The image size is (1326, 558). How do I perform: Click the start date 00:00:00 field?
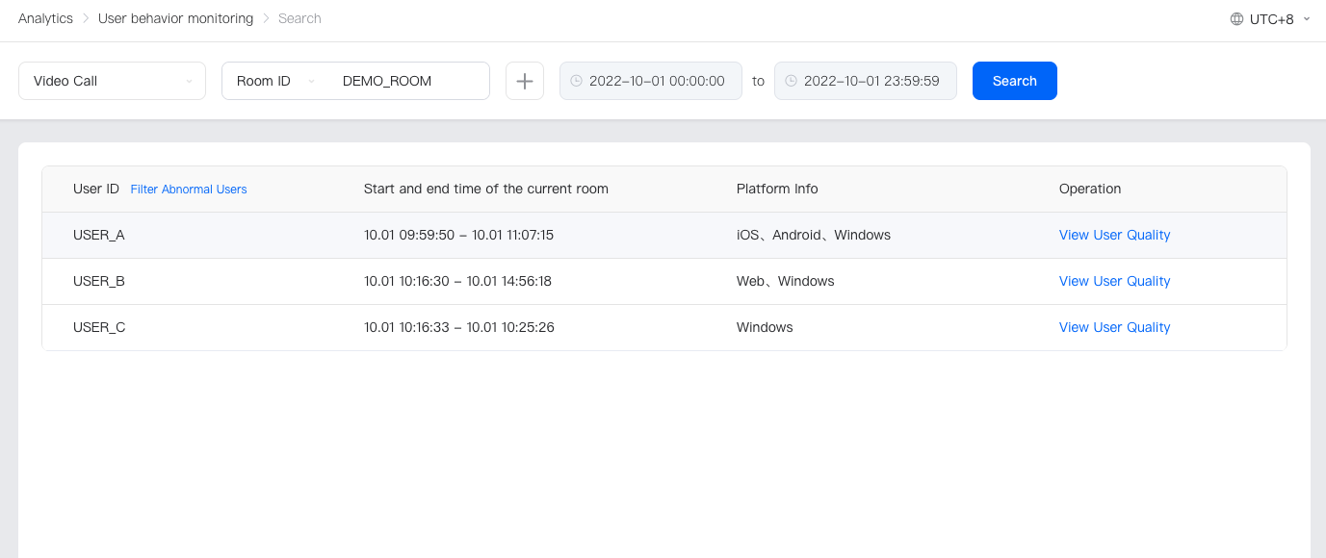click(657, 81)
